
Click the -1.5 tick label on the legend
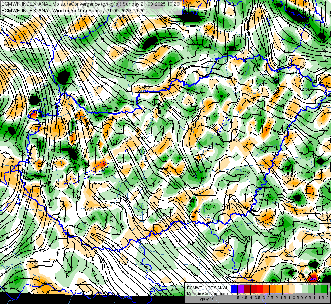[282, 298]
